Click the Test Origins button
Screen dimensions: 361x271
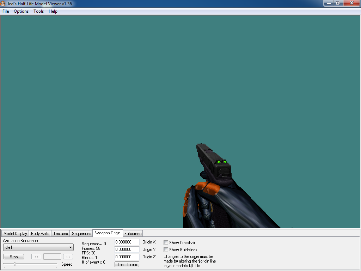(127, 265)
